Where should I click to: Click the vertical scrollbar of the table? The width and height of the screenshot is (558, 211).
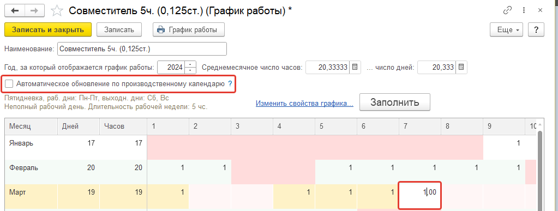coord(540,171)
